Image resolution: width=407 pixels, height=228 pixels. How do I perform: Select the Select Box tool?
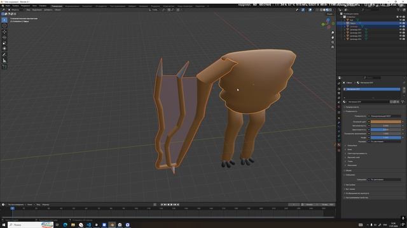[4, 20]
